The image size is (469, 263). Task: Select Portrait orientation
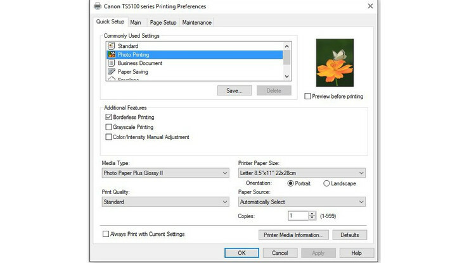point(290,183)
